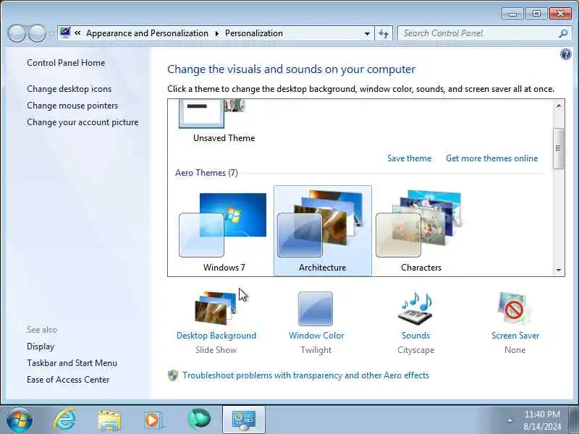Click the Cityscape text under Sounds

coord(415,350)
